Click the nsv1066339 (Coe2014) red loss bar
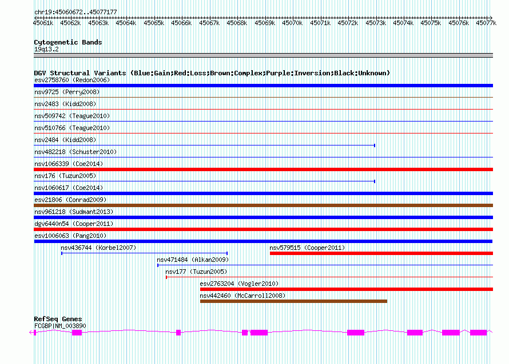This screenshot has width=509, height=364. 263,169
